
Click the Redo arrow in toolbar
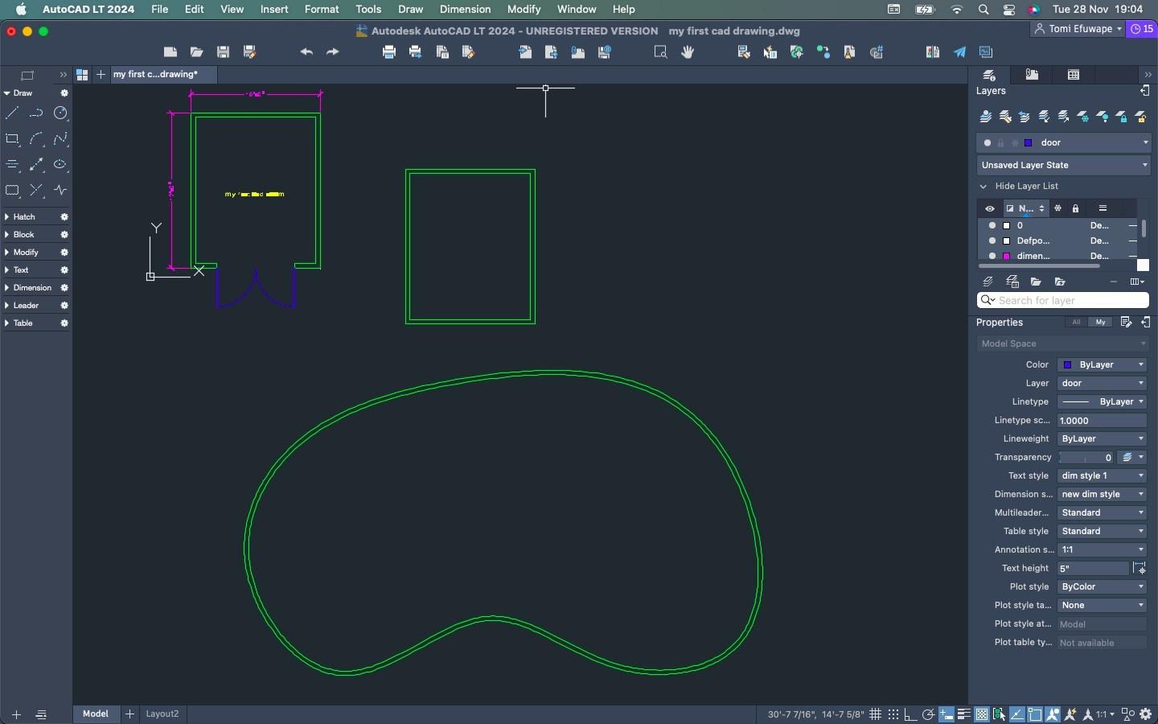333,52
